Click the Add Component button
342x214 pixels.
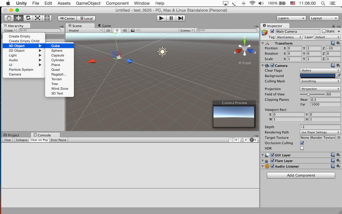(301, 175)
